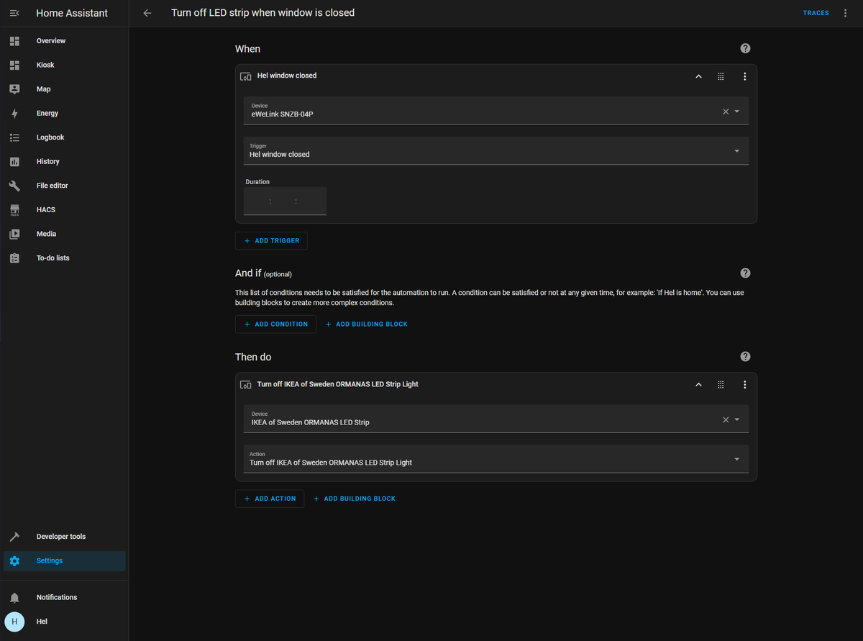The image size is (863, 641).
Task: Open File editor wrench icon
Action: tap(14, 186)
